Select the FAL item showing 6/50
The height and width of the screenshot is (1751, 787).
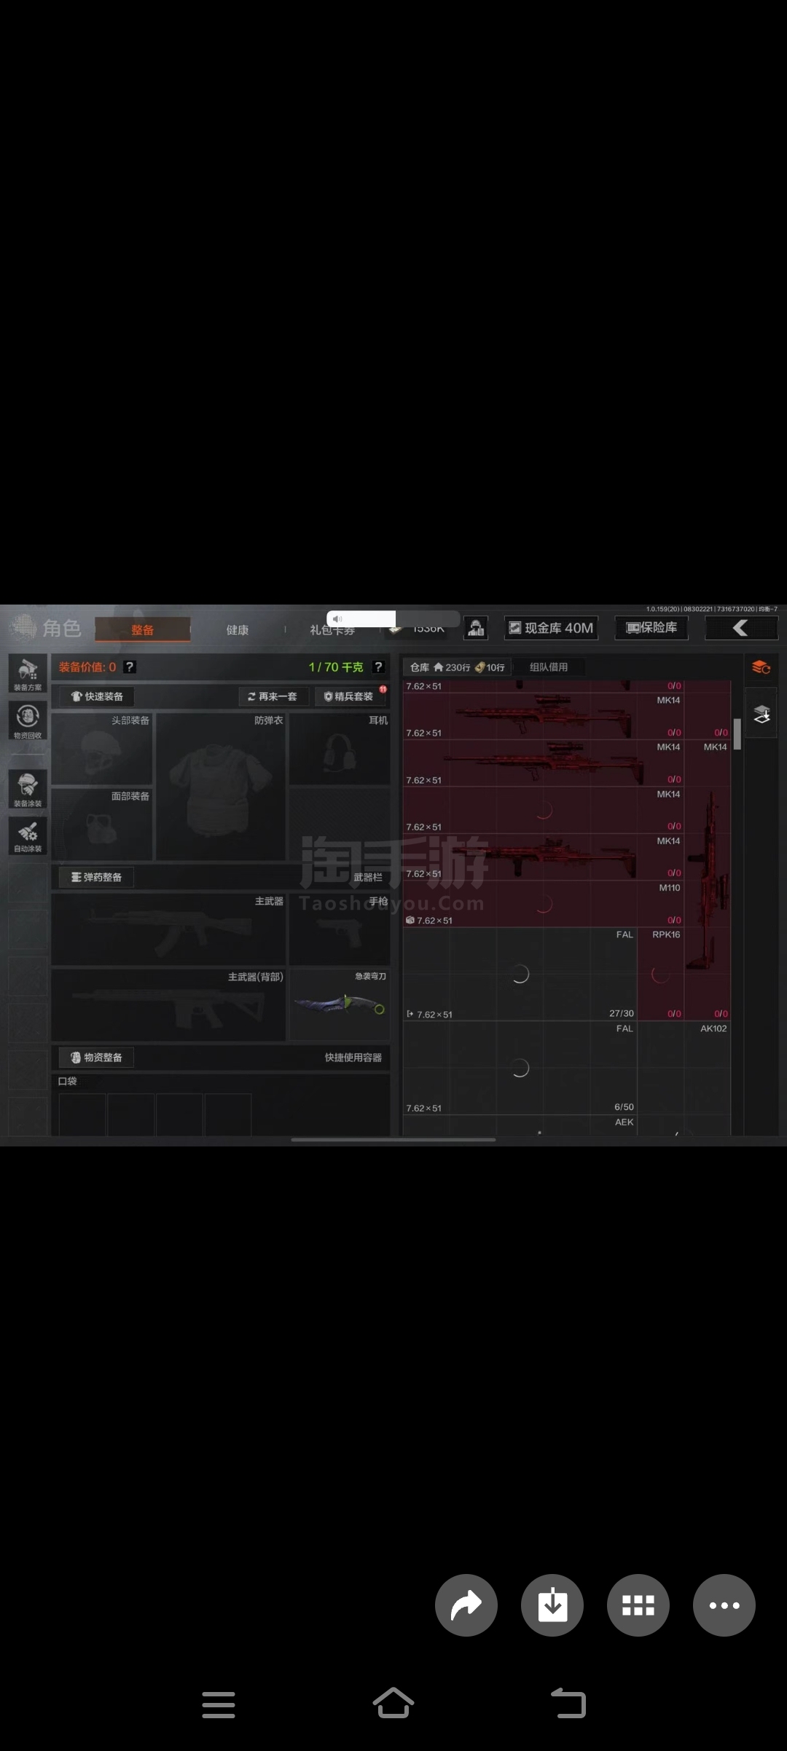coord(520,1068)
